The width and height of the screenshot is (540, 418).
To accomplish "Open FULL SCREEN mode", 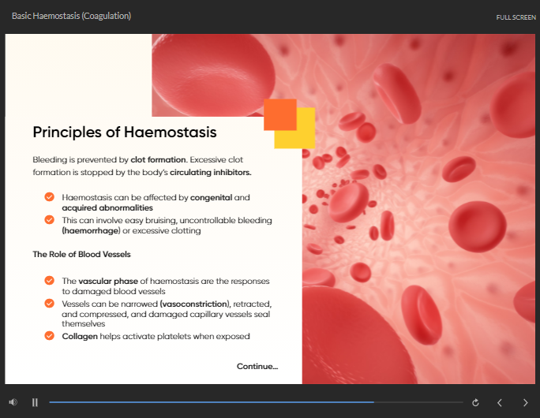I will click(516, 17).
